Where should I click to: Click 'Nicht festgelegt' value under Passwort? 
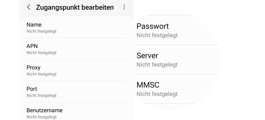pyautogui.click(x=157, y=35)
